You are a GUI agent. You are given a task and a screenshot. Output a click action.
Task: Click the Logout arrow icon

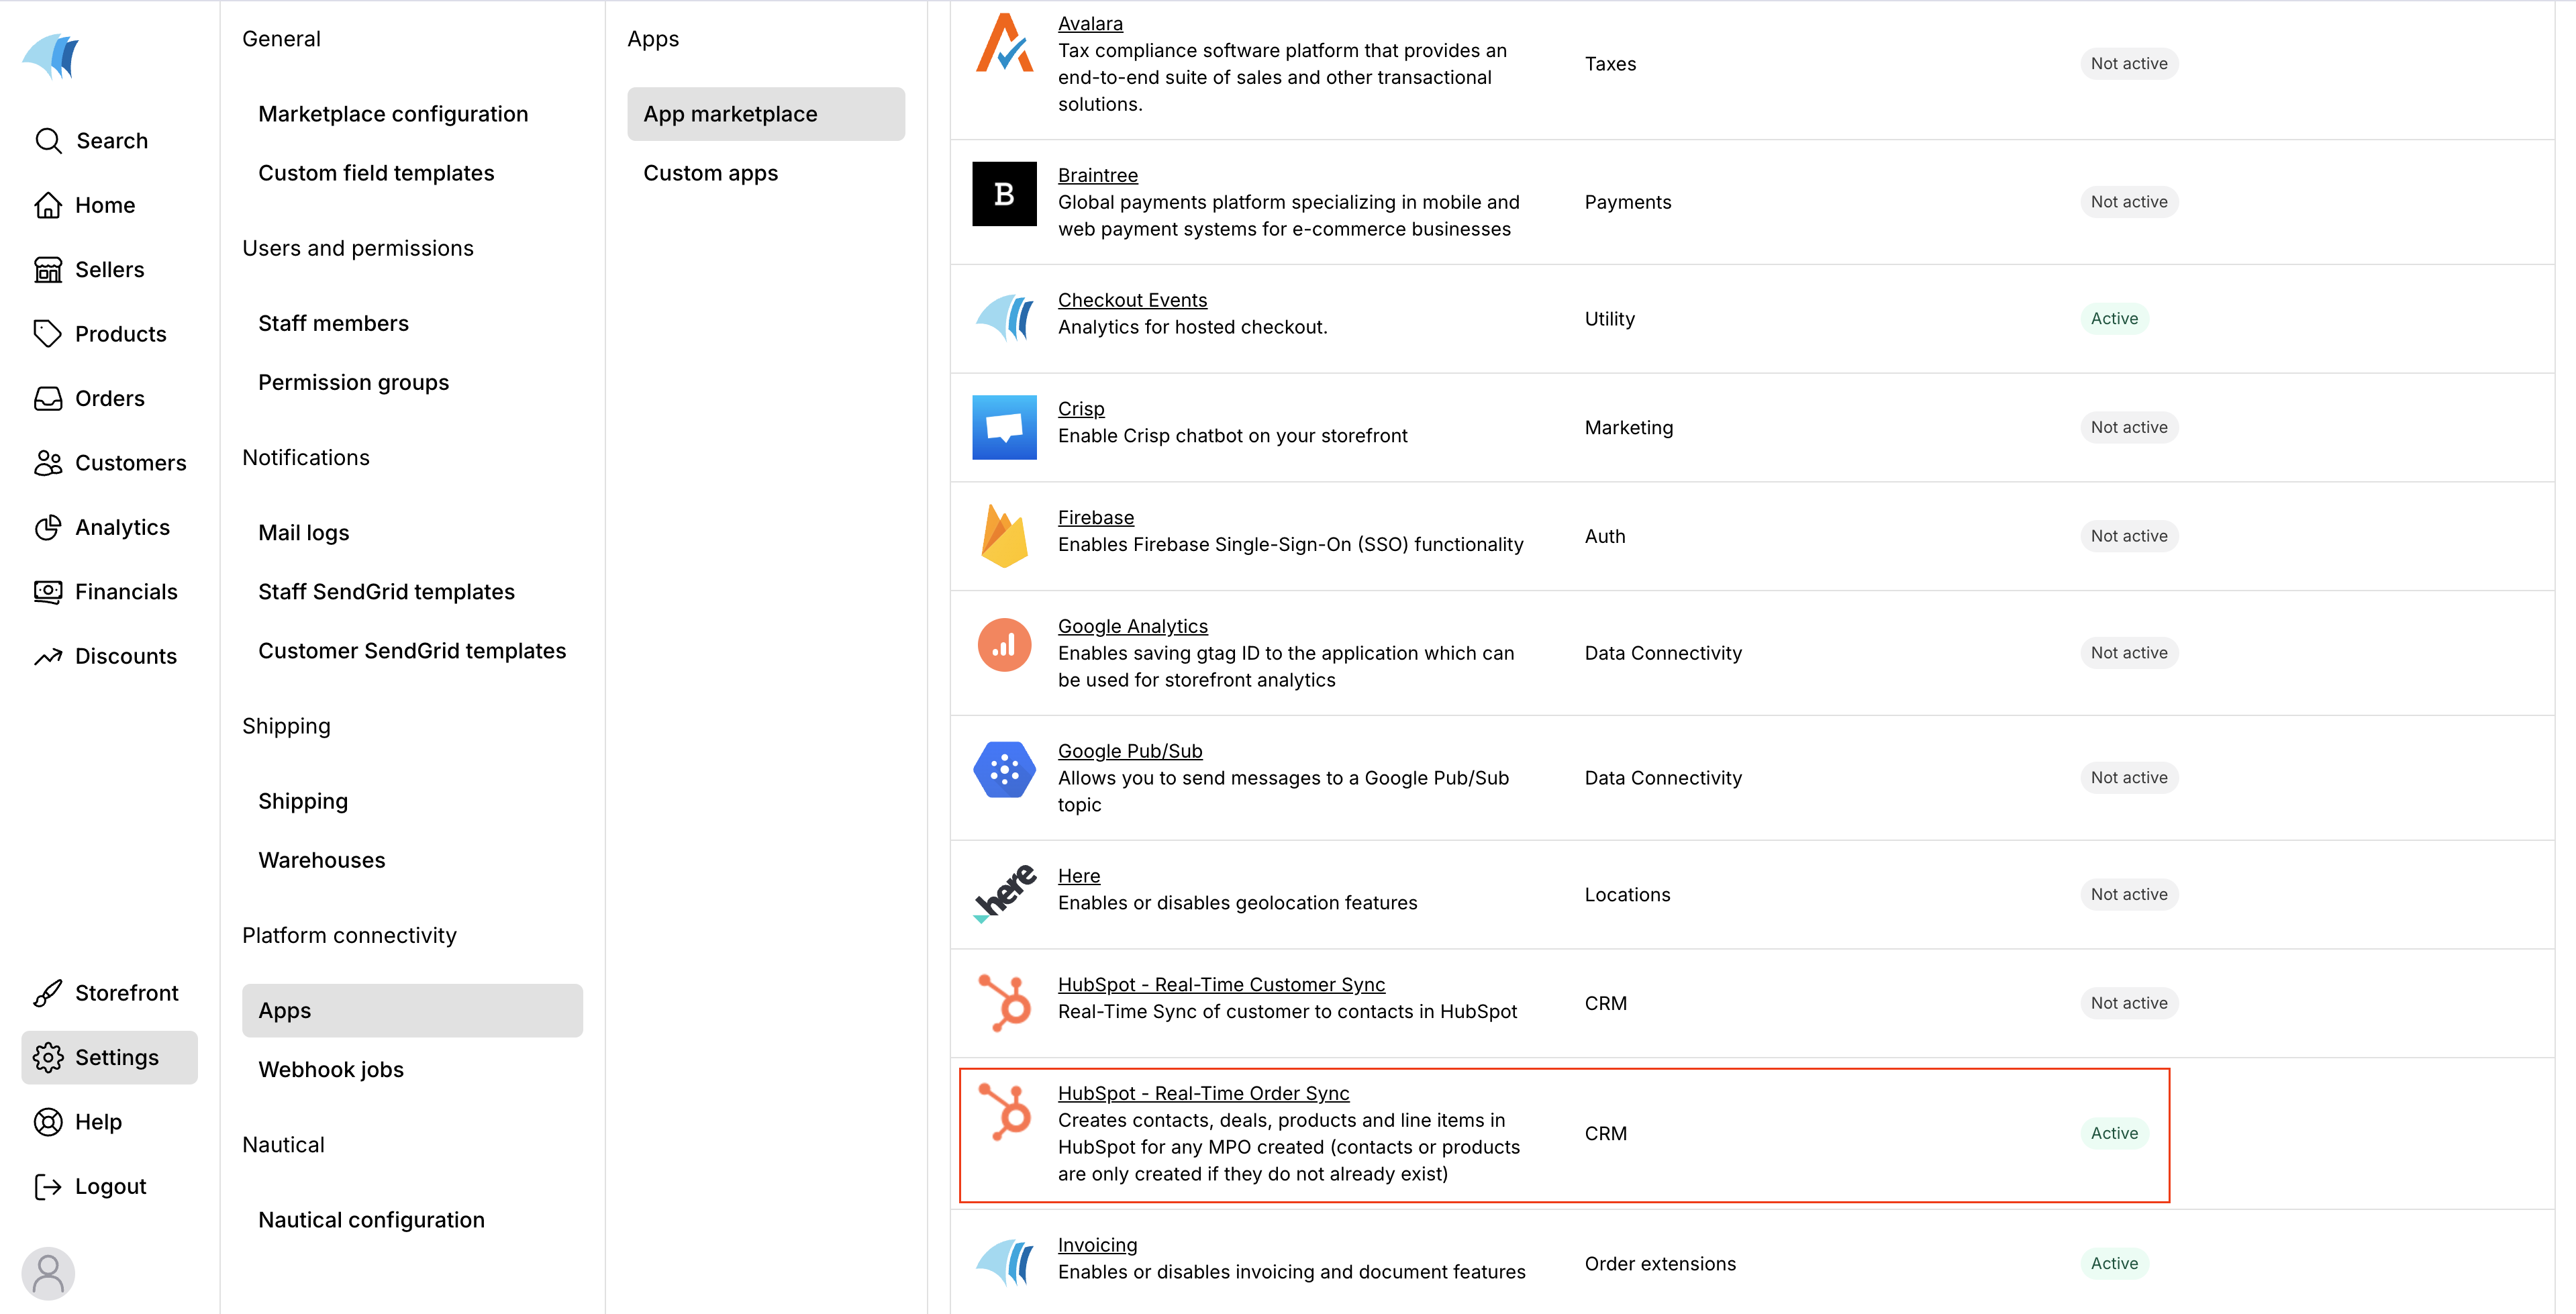(48, 1186)
